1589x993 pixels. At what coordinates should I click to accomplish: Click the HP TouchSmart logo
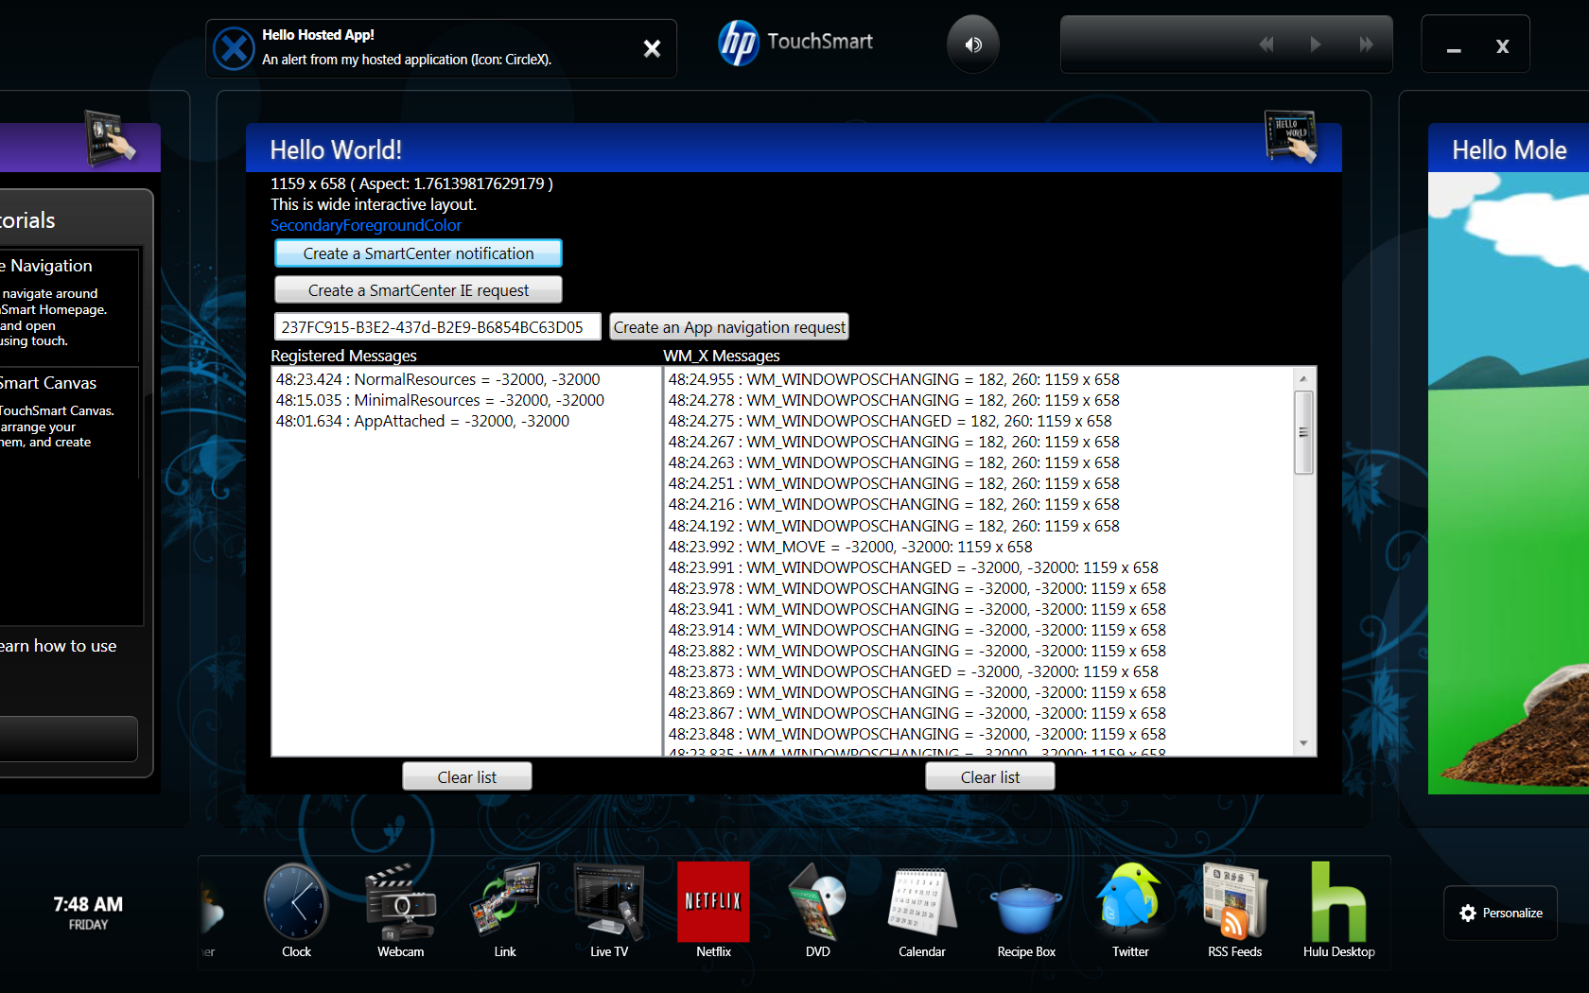click(795, 43)
